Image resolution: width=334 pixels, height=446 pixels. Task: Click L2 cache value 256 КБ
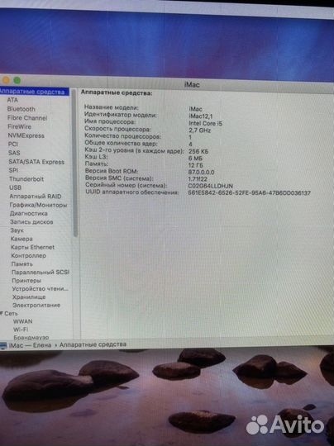coord(198,151)
